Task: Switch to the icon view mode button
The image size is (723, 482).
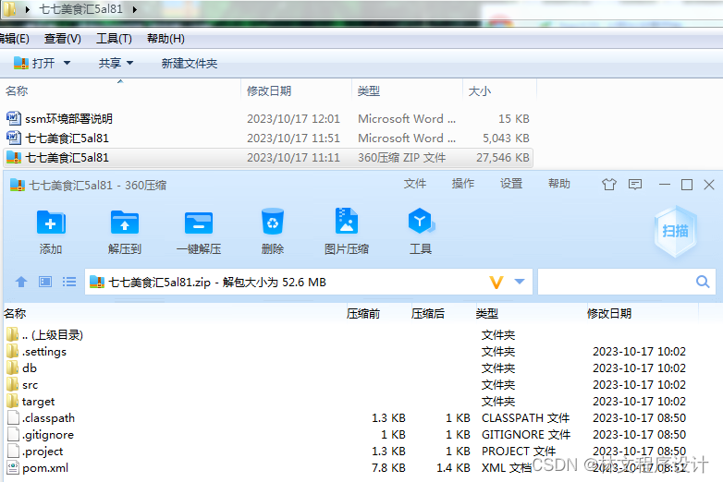Action: pos(45,282)
